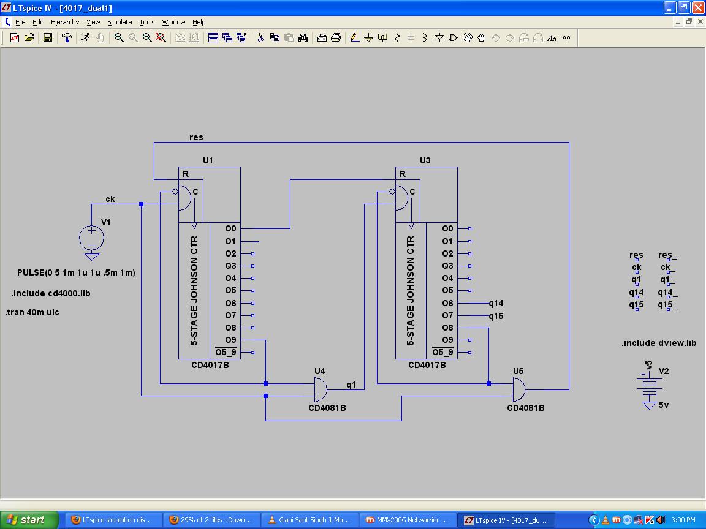Select voltage source V1 symbol
706x529 pixels.
pyautogui.click(x=91, y=238)
